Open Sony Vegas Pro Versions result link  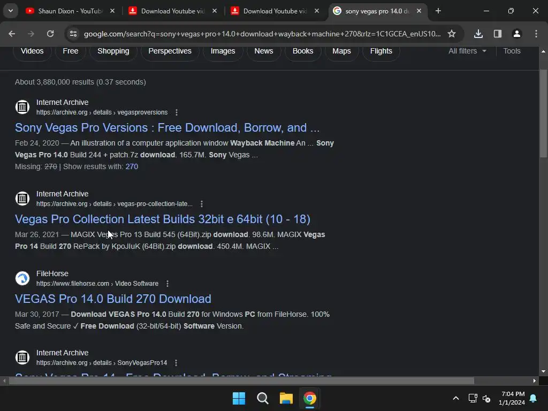tap(167, 127)
